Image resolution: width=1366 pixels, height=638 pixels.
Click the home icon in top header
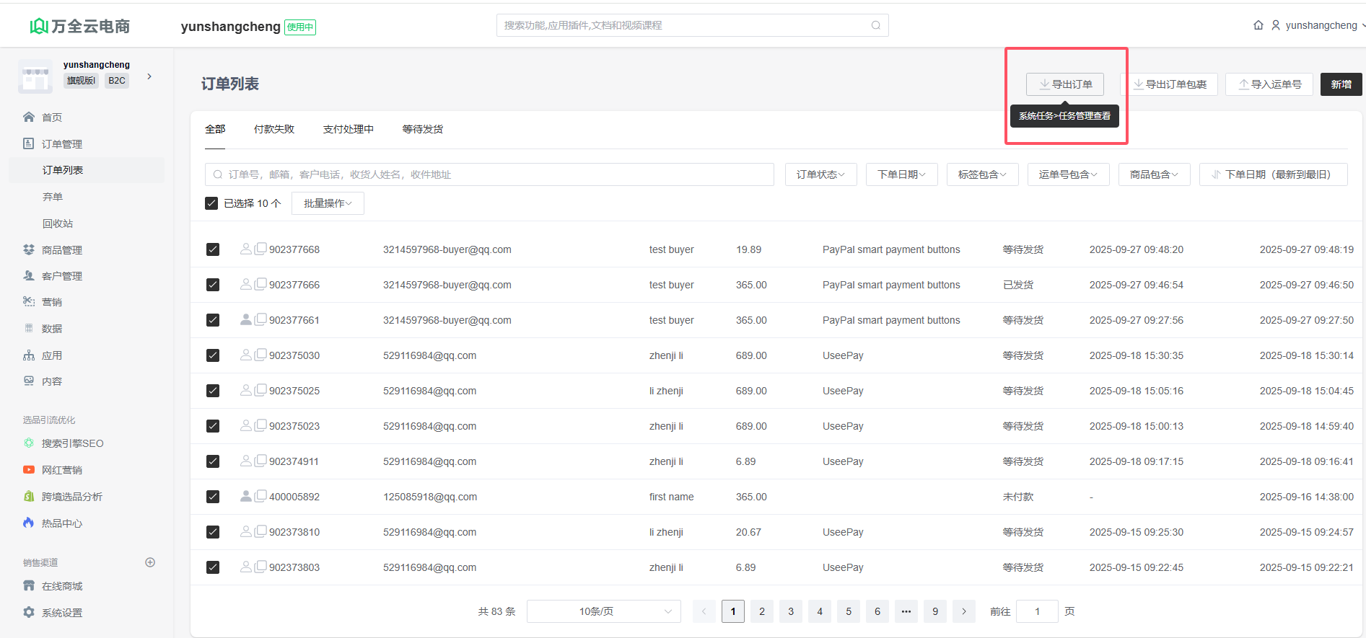pyautogui.click(x=1258, y=25)
